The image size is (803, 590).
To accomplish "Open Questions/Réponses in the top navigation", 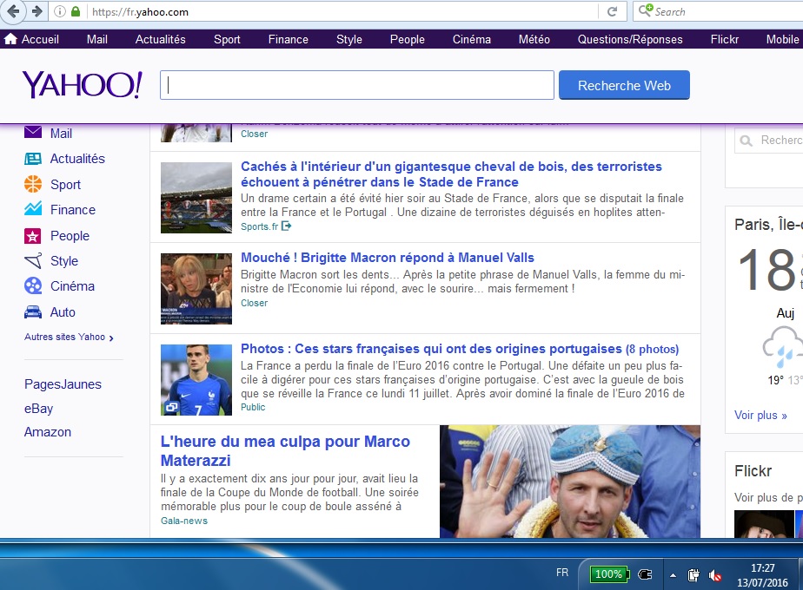I will [630, 39].
